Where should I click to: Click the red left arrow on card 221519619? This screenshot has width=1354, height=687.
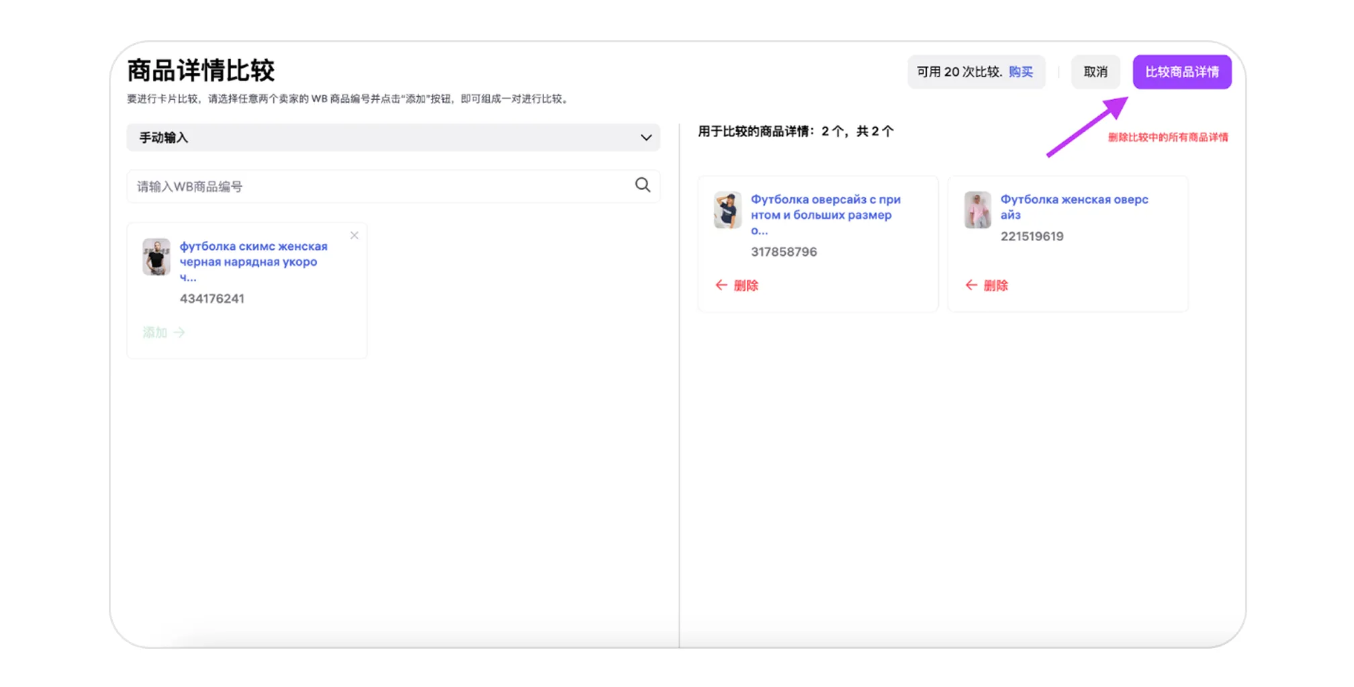[971, 285]
